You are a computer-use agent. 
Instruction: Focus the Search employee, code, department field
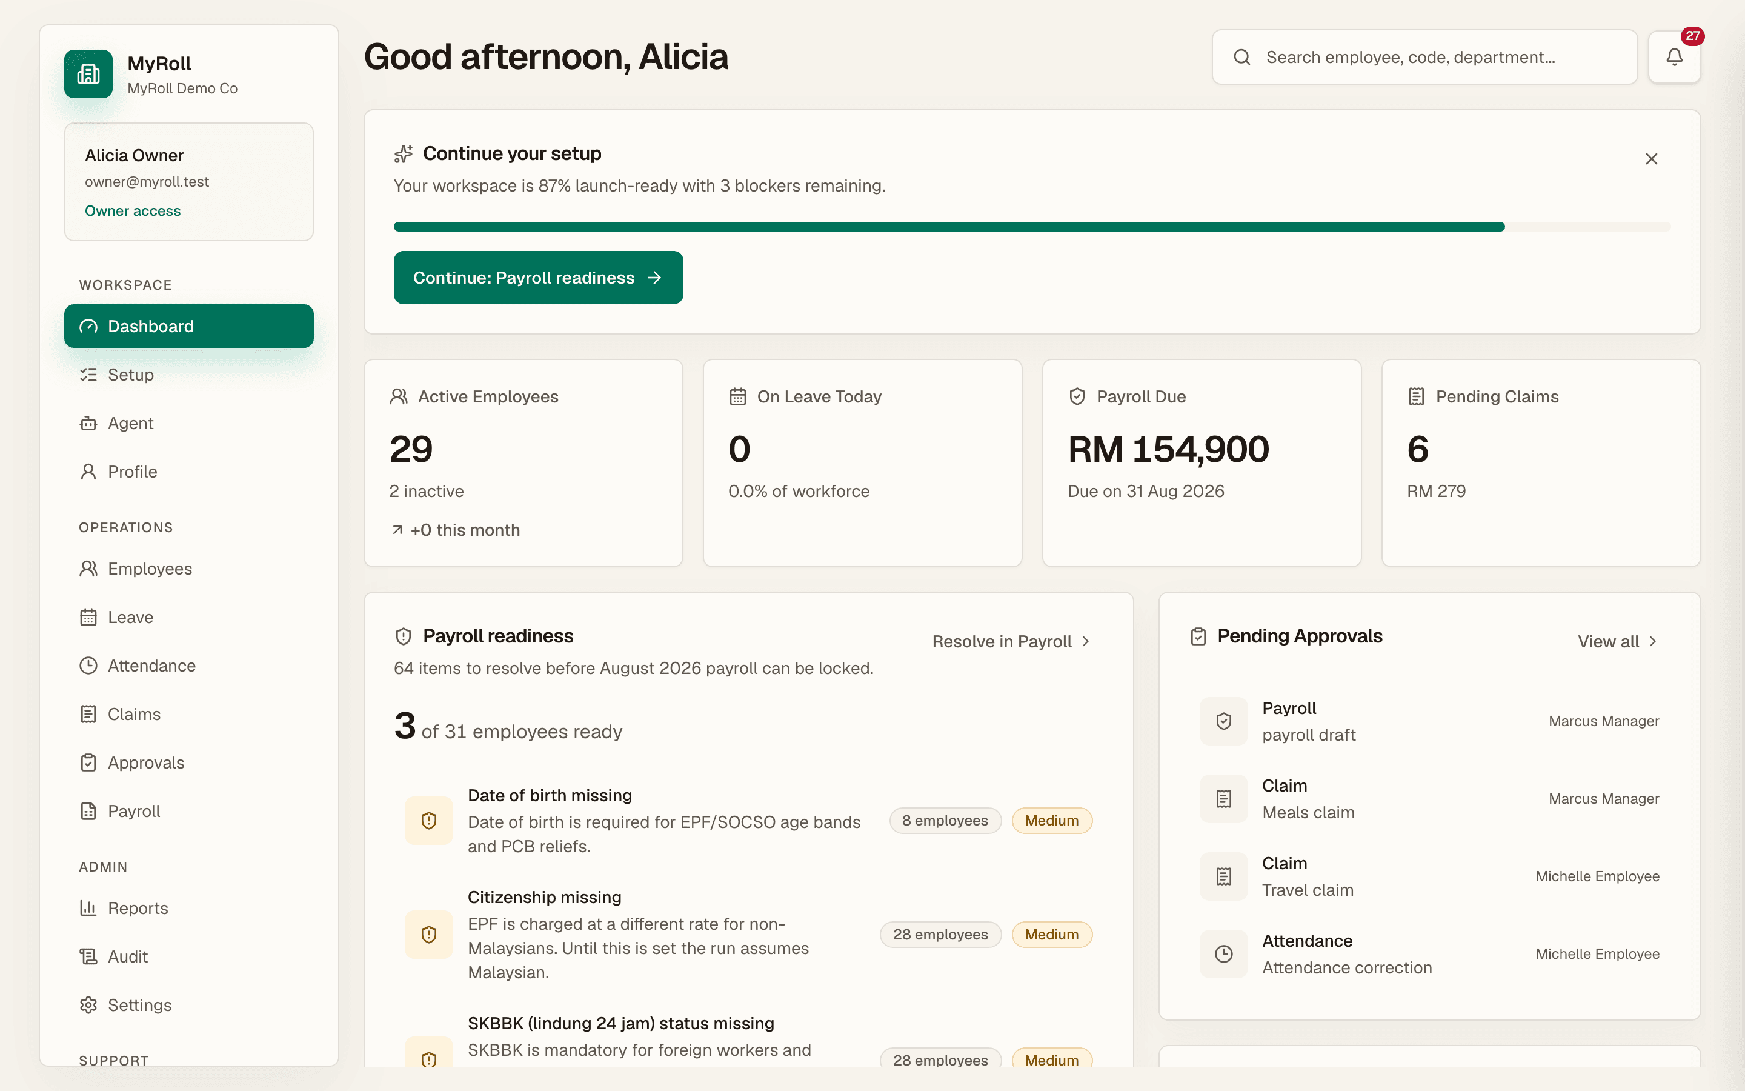point(1424,57)
